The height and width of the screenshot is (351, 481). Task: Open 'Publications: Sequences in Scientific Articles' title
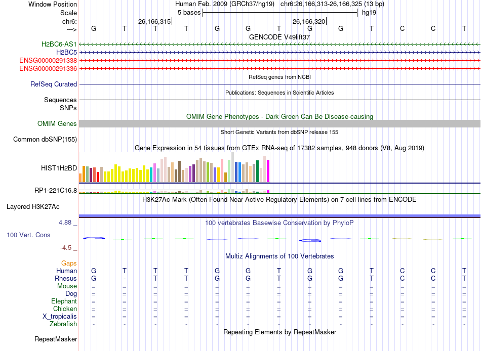coord(279,93)
